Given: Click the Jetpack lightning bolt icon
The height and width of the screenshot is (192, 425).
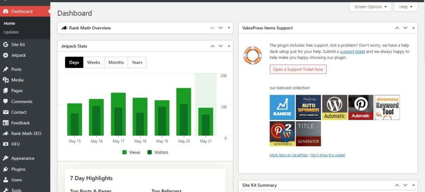Looking at the screenshot, I should [6, 55].
